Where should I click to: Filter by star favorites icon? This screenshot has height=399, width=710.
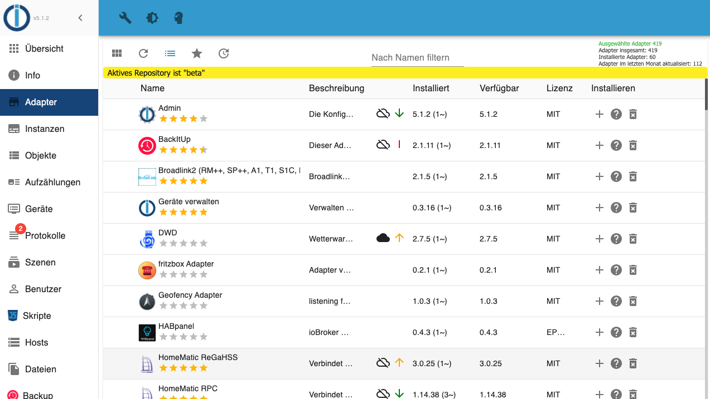tap(197, 53)
